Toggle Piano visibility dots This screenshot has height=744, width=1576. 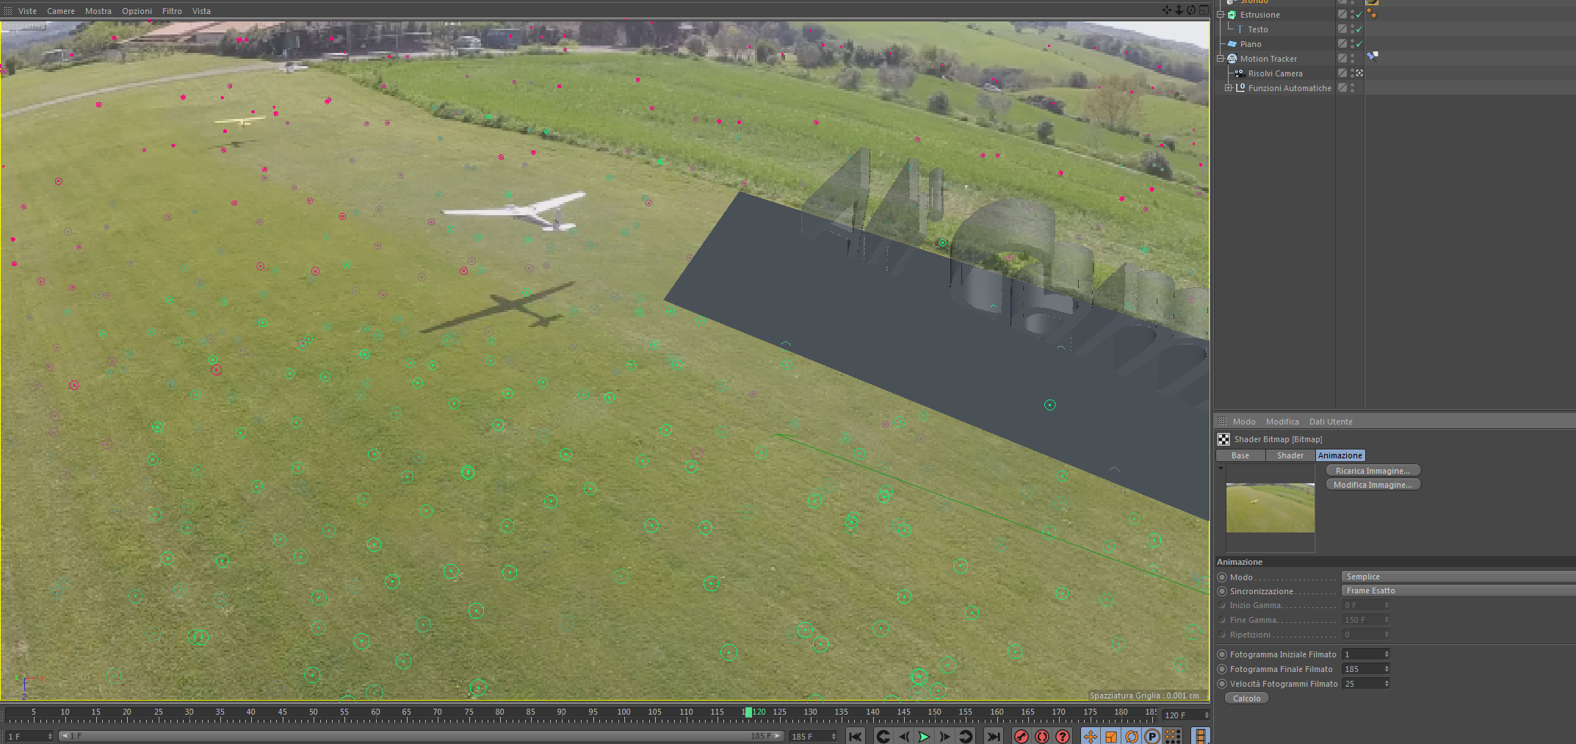click(1352, 44)
